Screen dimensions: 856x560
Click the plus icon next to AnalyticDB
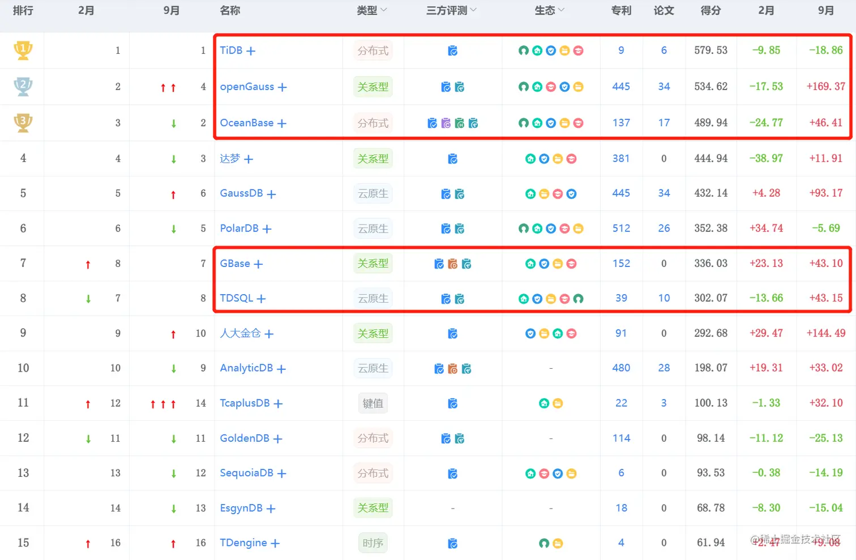pos(281,369)
